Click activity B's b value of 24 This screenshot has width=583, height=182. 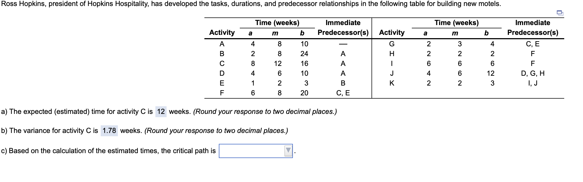point(304,54)
